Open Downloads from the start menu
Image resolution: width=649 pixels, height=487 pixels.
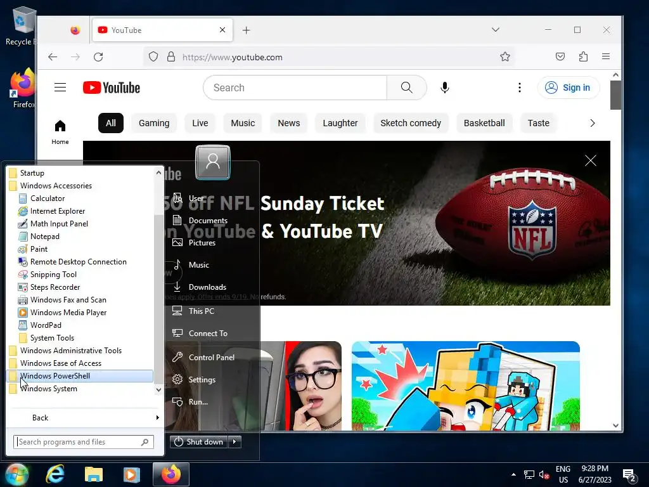(x=200, y=287)
